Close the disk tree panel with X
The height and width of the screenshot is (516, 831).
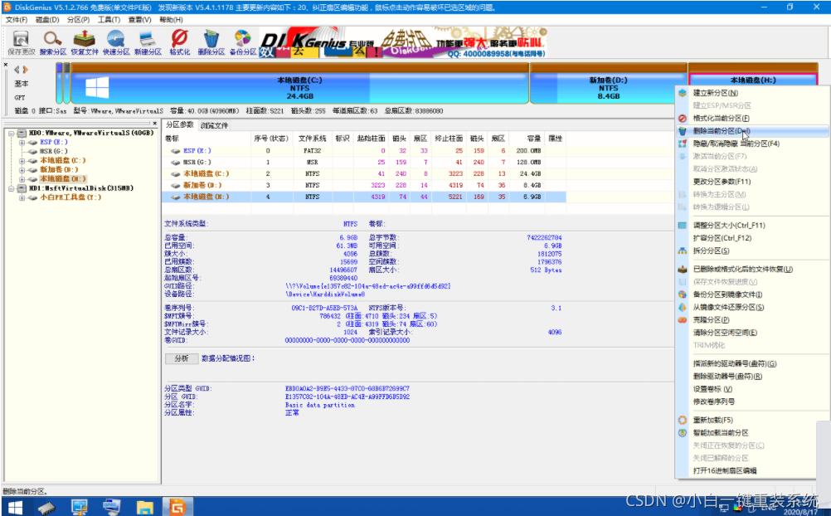tap(155, 123)
